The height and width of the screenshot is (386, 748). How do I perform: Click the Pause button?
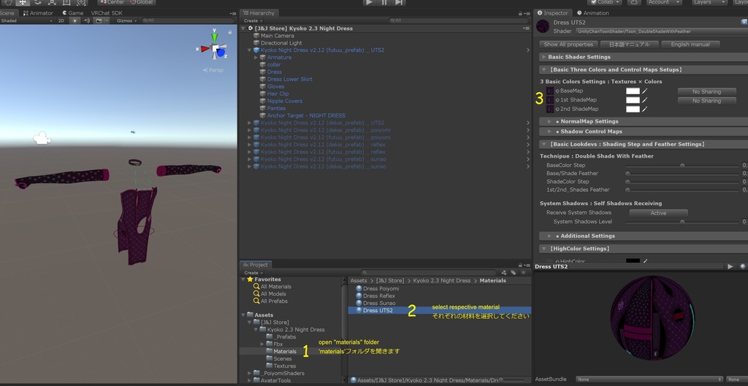[x=384, y=2]
